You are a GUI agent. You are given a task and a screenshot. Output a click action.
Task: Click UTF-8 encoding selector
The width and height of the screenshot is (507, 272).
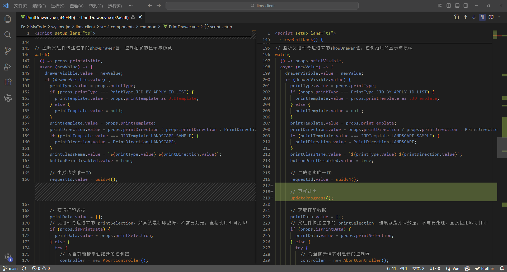pos(435,268)
